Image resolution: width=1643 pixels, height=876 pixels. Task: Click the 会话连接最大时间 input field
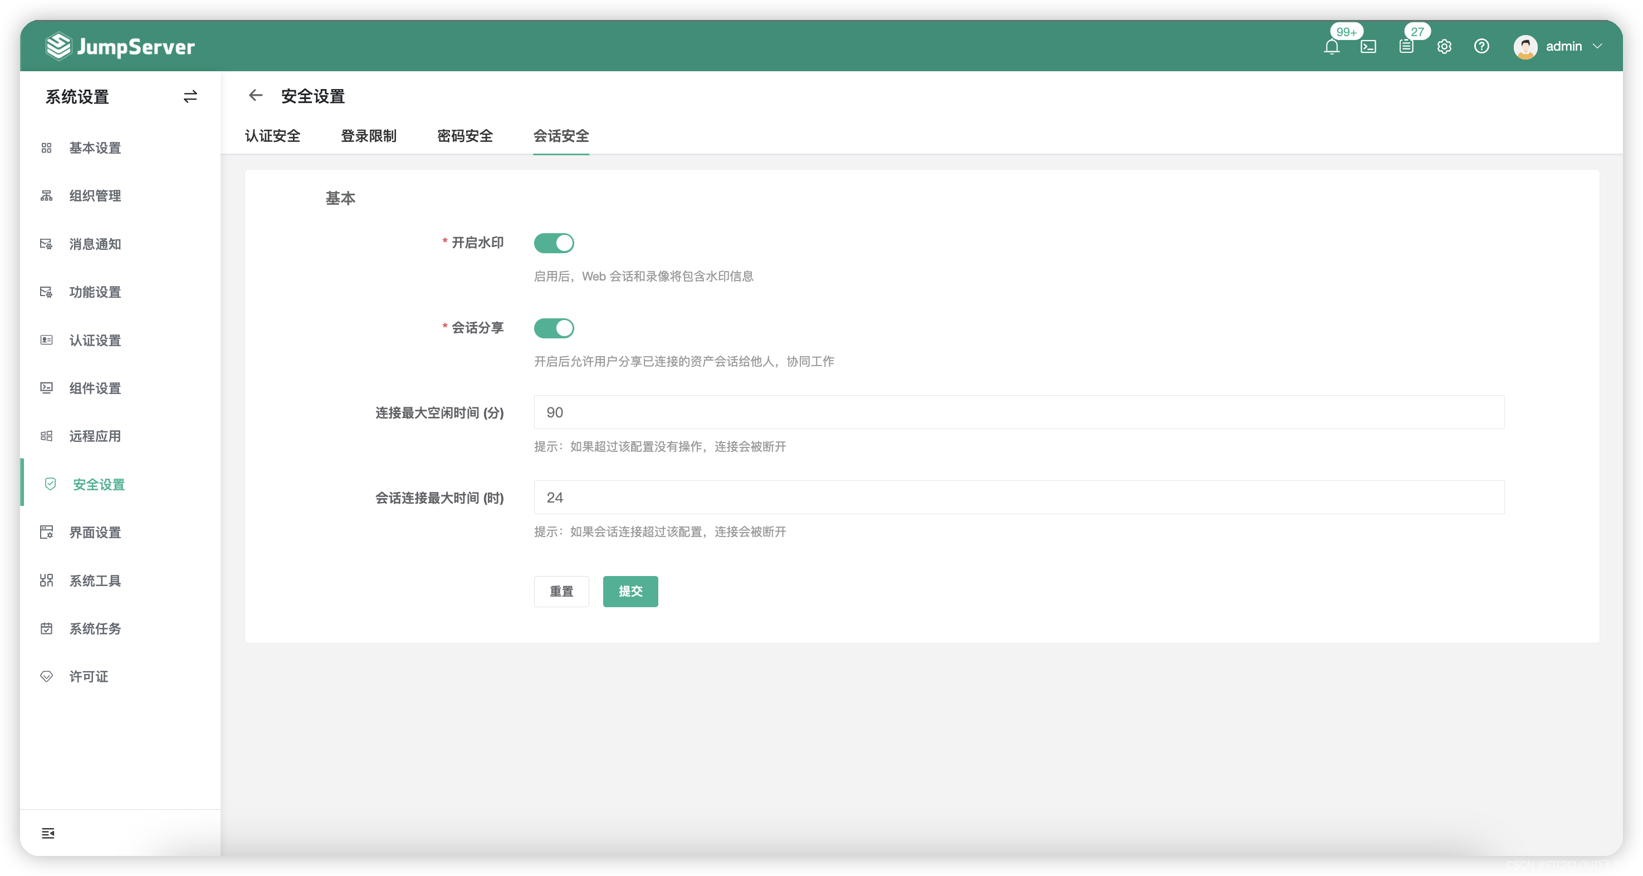pos(1019,498)
